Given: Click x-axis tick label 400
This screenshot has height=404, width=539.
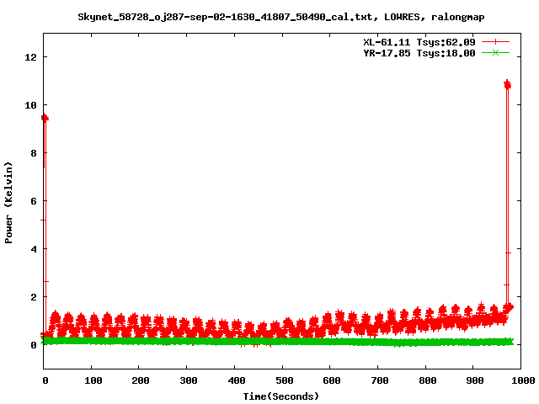Looking at the screenshot, I should (236, 380).
